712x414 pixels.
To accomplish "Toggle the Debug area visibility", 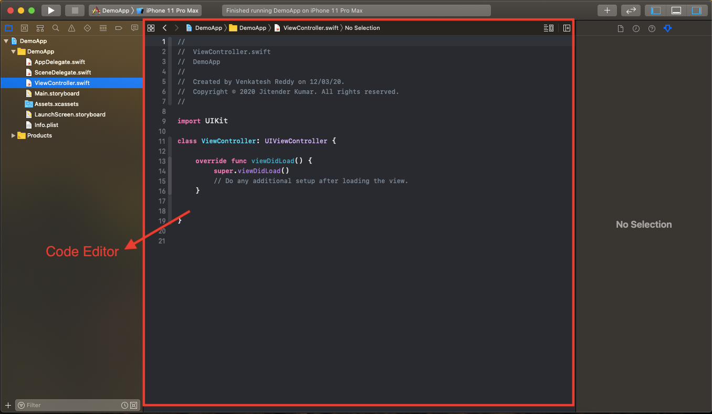I will click(676, 10).
